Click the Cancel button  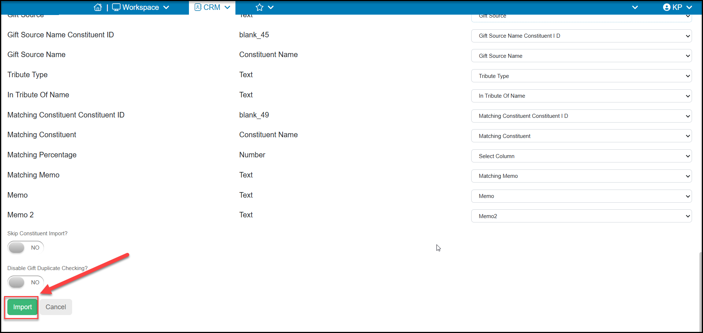coord(56,307)
